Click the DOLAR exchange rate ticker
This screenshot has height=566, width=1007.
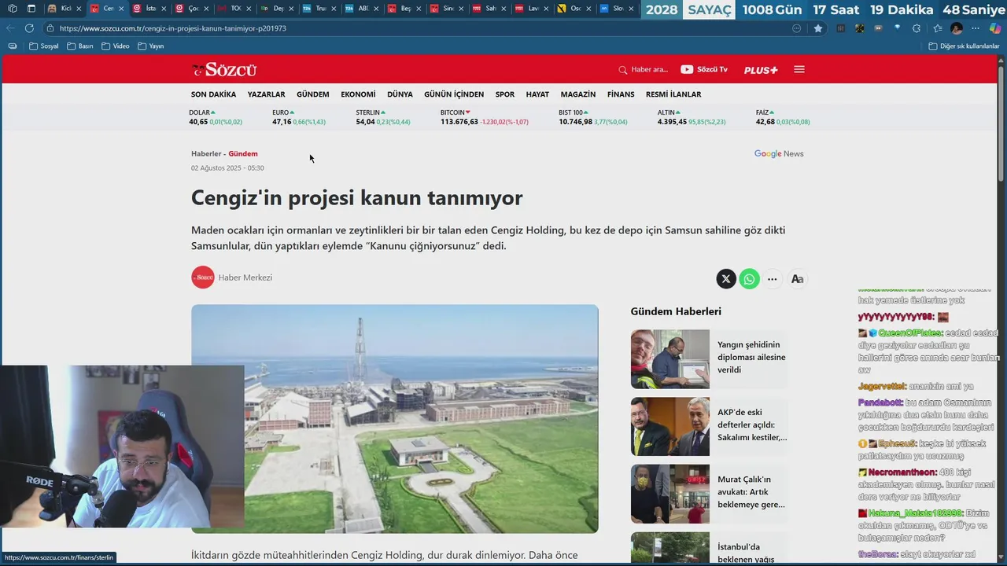(216, 117)
